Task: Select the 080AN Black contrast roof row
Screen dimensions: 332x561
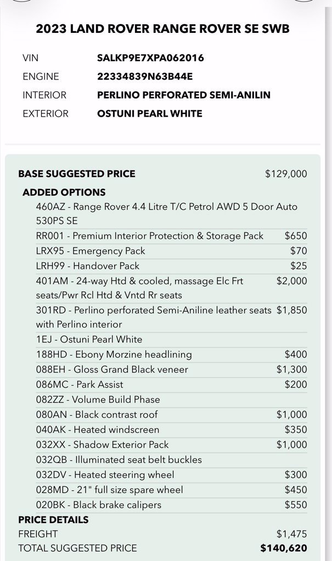Action: click(x=171, y=415)
